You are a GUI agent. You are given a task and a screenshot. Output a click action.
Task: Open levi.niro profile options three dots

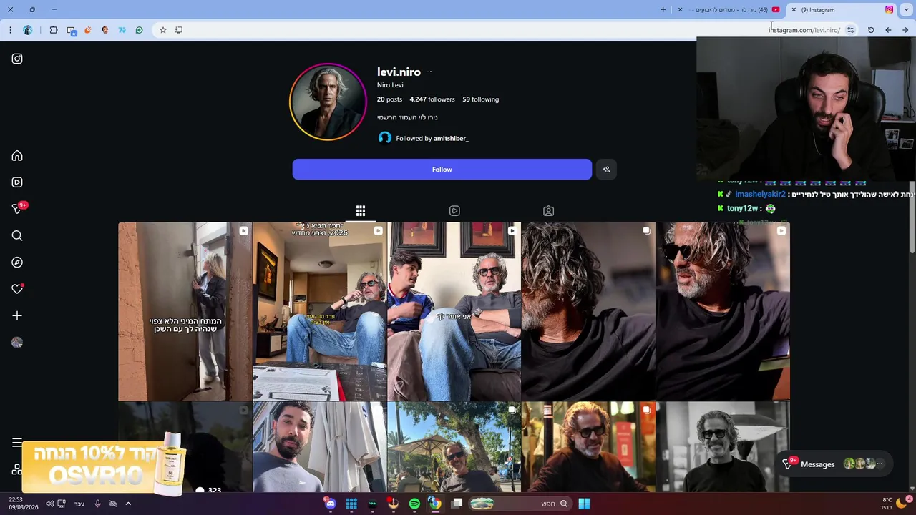pyautogui.click(x=429, y=72)
